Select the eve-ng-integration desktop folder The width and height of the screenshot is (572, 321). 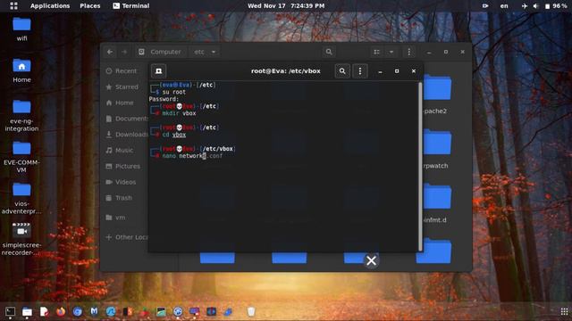point(21,116)
